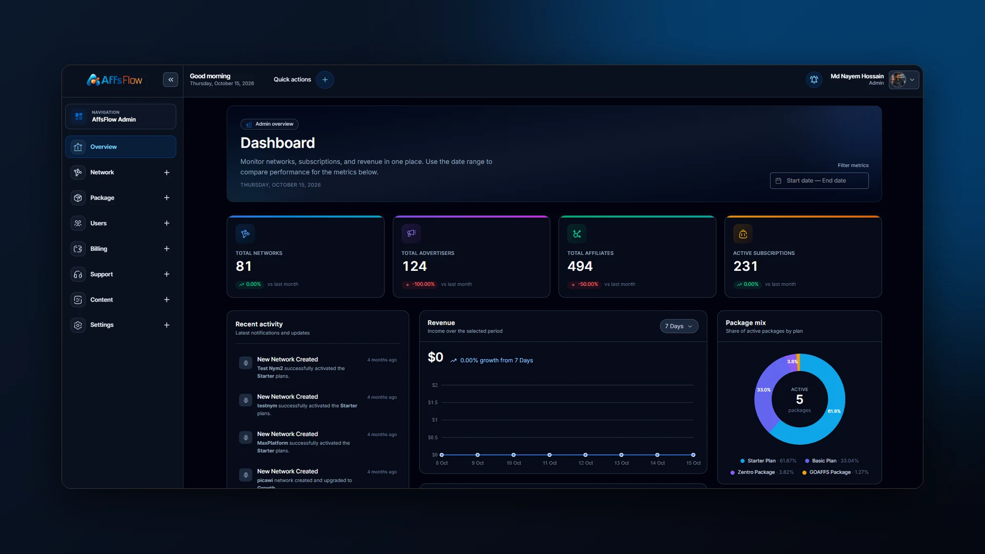Viewport: 985px width, 554px height.
Task: Click the AffsFlow logo
Action: (x=114, y=80)
